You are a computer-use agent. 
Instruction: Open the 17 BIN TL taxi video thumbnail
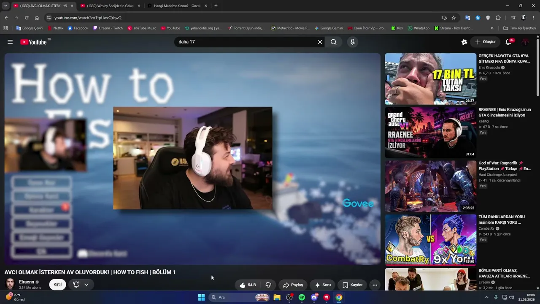click(x=430, y=79)
